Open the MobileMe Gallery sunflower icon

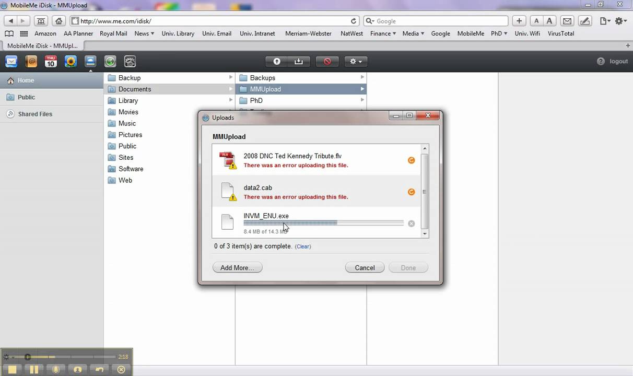pyautogui.click(x=71, y=62)
